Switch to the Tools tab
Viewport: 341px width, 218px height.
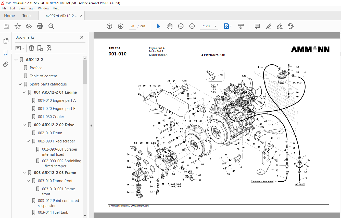tap(27, 16)
